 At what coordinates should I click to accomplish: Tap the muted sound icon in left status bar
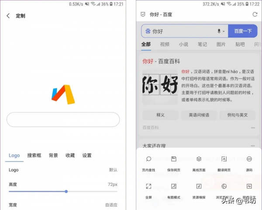pyautogui.click(x=87, y=4)
